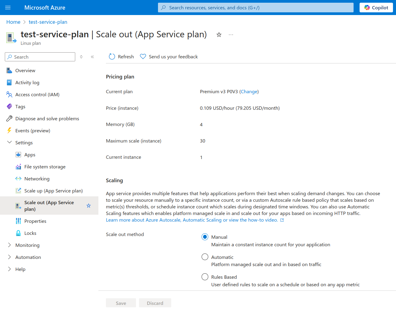Click the Save button

tap(121, 303)
